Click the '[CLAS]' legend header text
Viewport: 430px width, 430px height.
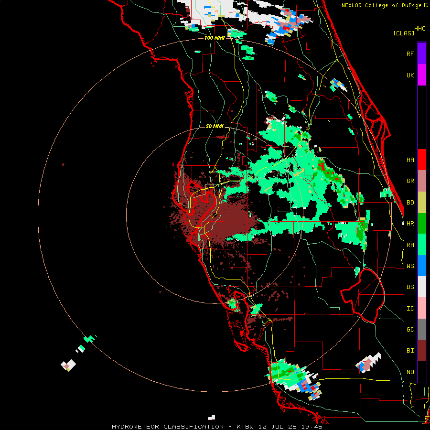404,33
